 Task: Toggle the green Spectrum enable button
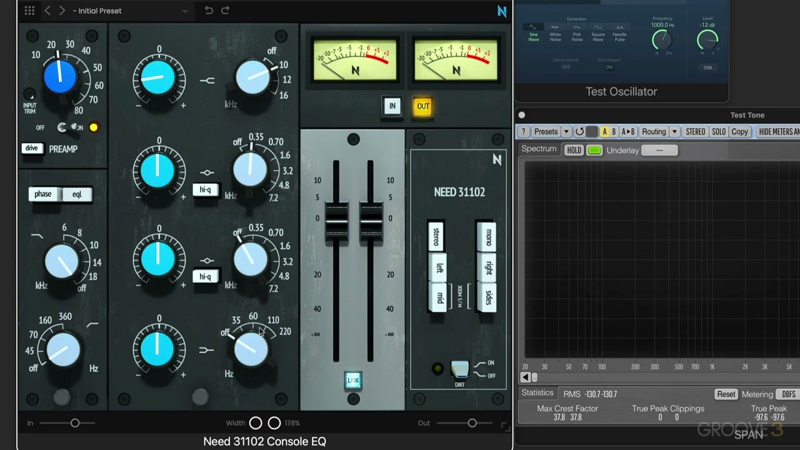pos(594,150)
